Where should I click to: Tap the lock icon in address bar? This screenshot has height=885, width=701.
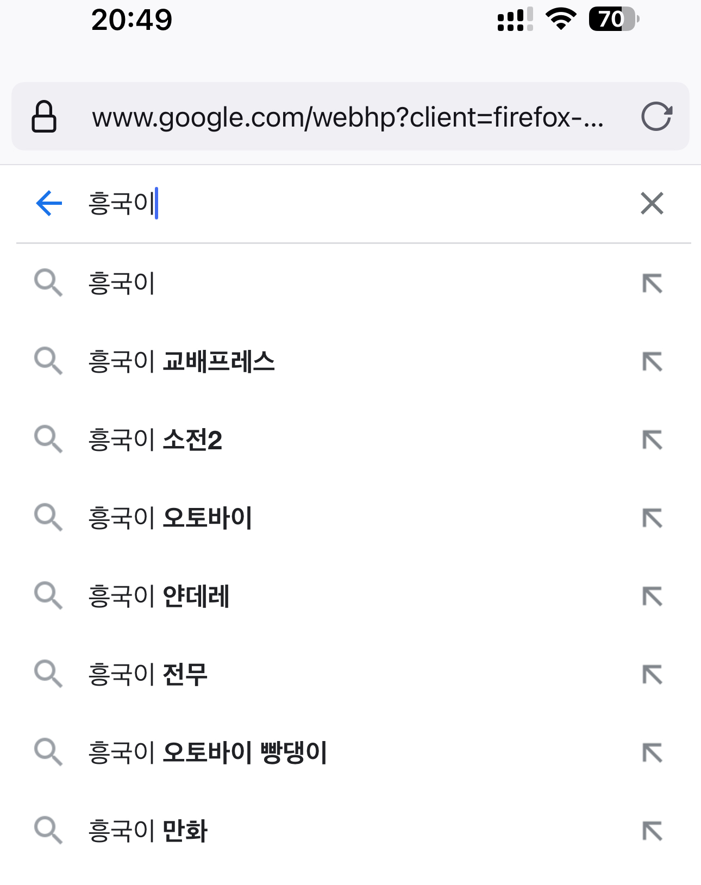pyautogui.click(x=44, y=116)
